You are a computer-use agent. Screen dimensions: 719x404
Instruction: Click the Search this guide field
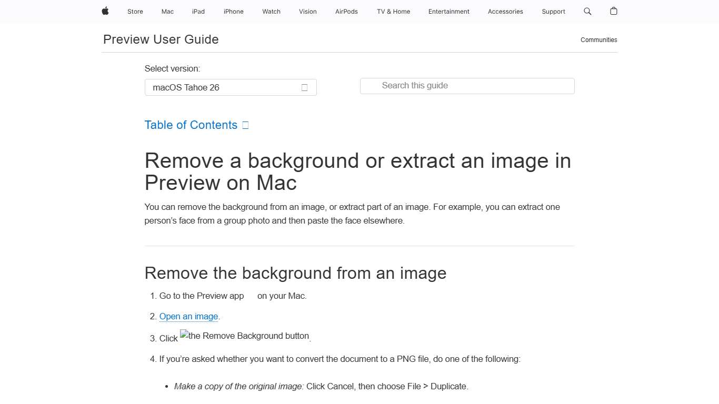[467, 86]
